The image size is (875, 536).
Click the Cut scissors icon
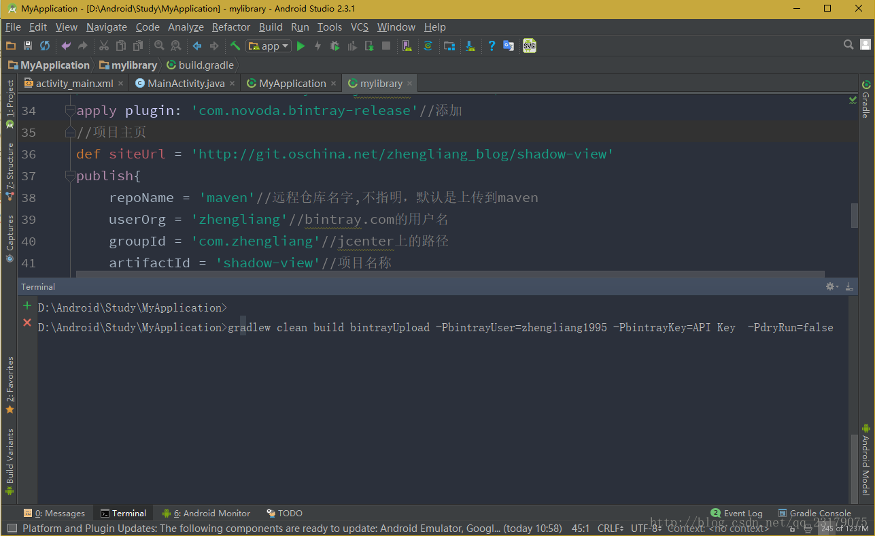[x=104, y=46]
